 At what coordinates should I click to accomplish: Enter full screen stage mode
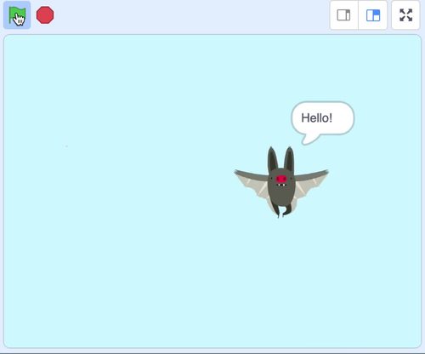click(405, 15)
